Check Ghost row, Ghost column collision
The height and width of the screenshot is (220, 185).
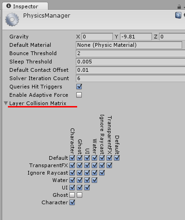pos(79,195)
